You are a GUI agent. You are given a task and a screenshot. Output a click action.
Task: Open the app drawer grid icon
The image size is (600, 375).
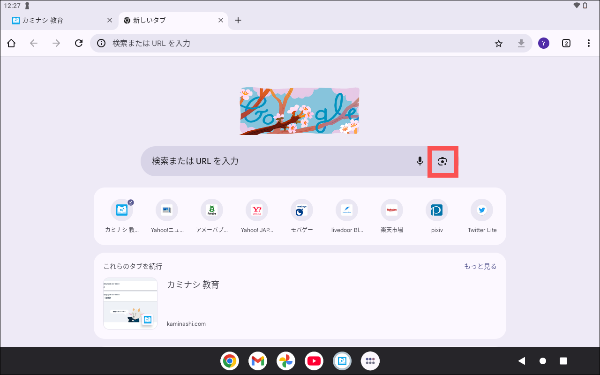pos(370,361)
